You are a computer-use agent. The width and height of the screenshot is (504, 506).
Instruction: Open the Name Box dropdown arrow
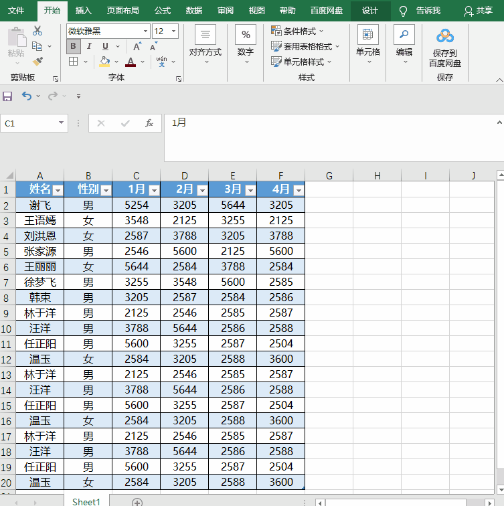pyautogui.click(x=61, y=122)
